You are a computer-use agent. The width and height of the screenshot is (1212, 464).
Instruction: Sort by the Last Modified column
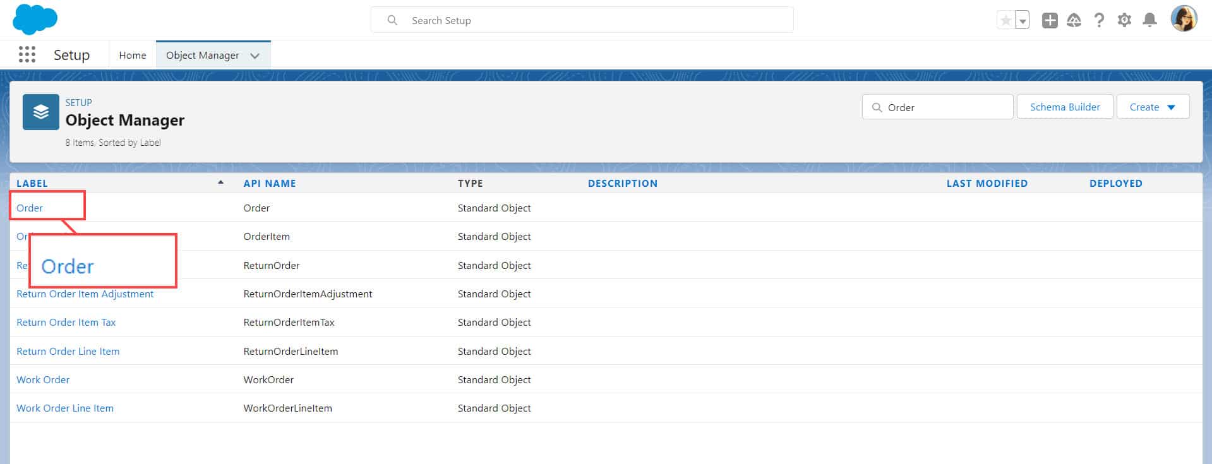987,183
